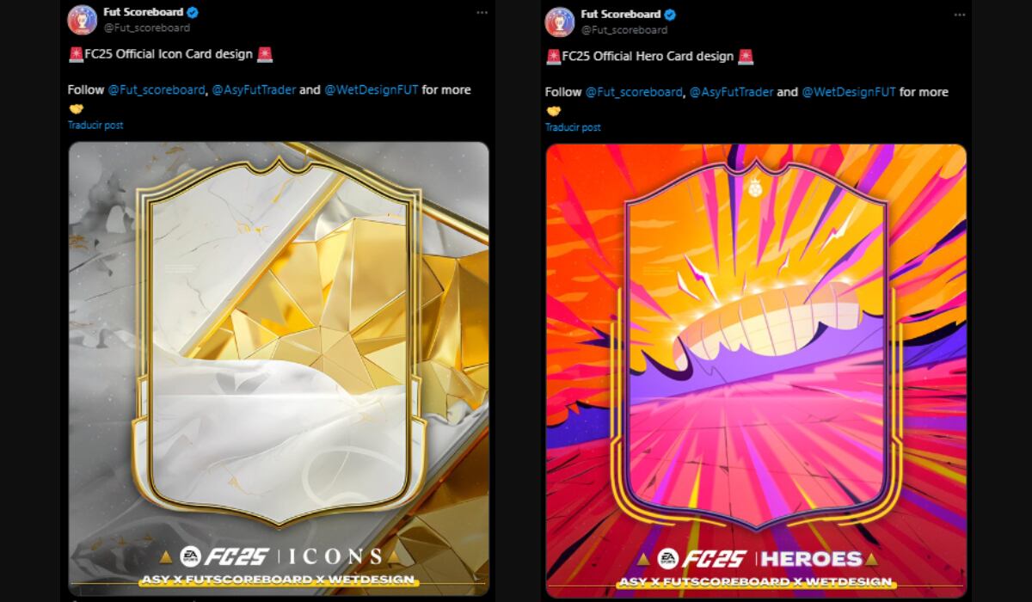The height and width of the screenshot is (602, 1032).
Task: Click verified badge in right post header
Action: 670,15
